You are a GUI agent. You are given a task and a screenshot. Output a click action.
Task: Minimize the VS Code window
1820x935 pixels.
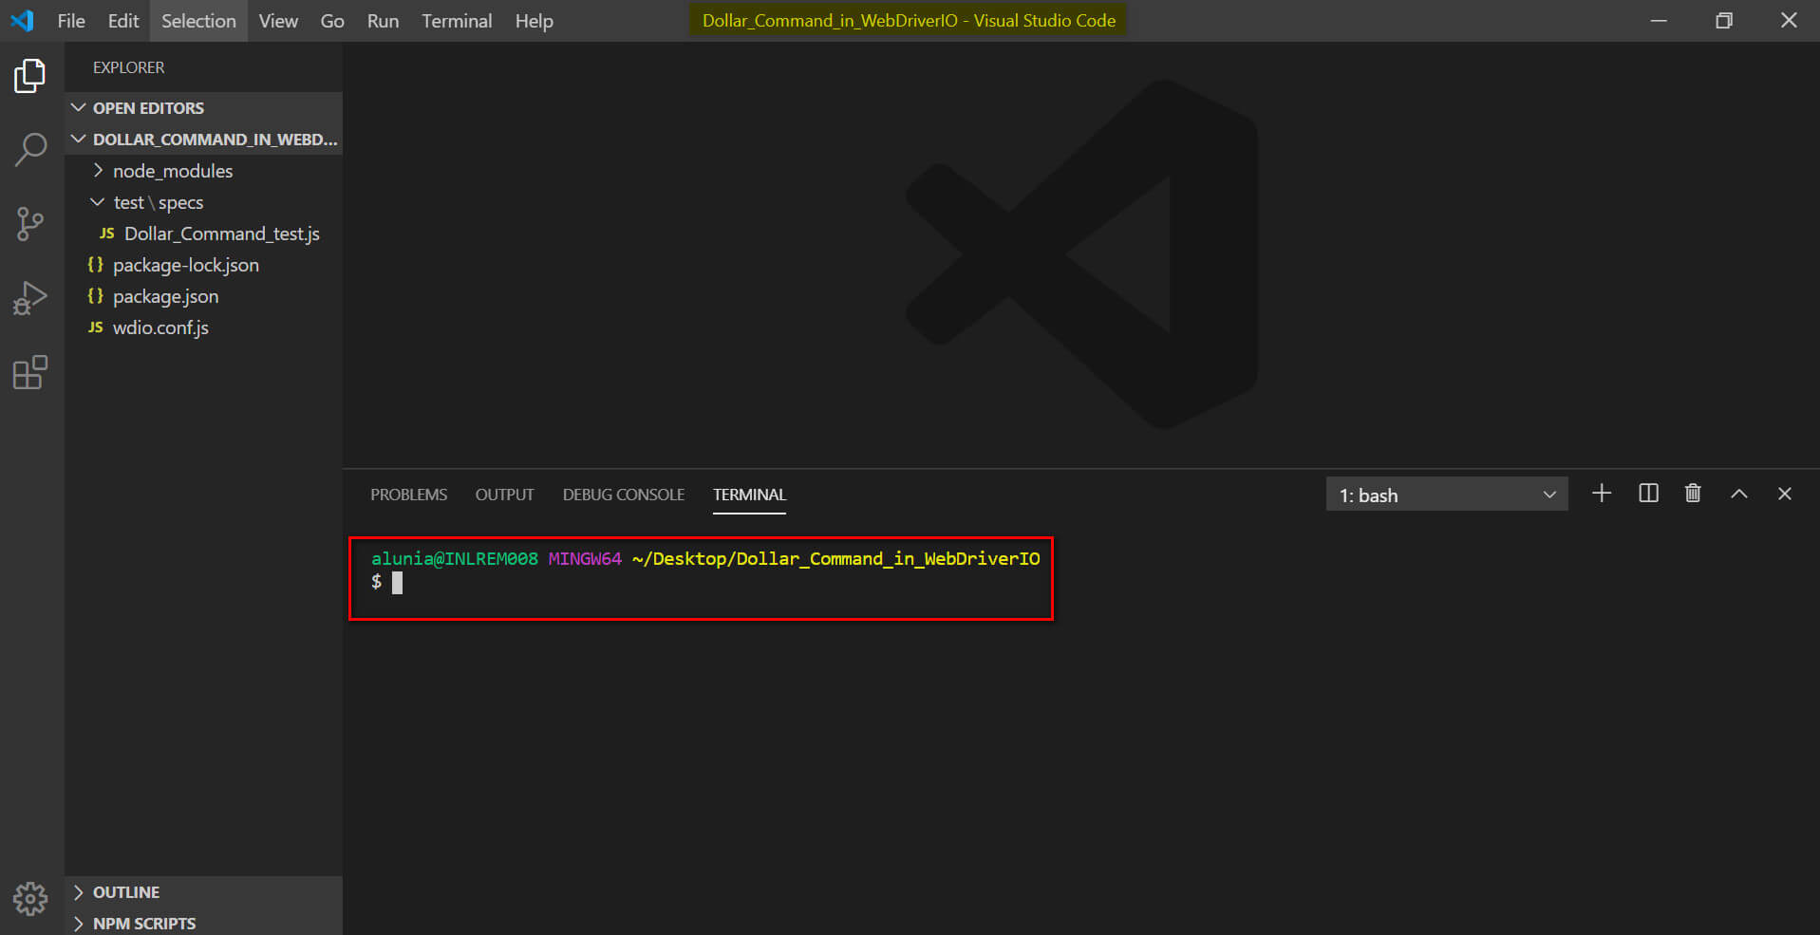click(1659, 20)
